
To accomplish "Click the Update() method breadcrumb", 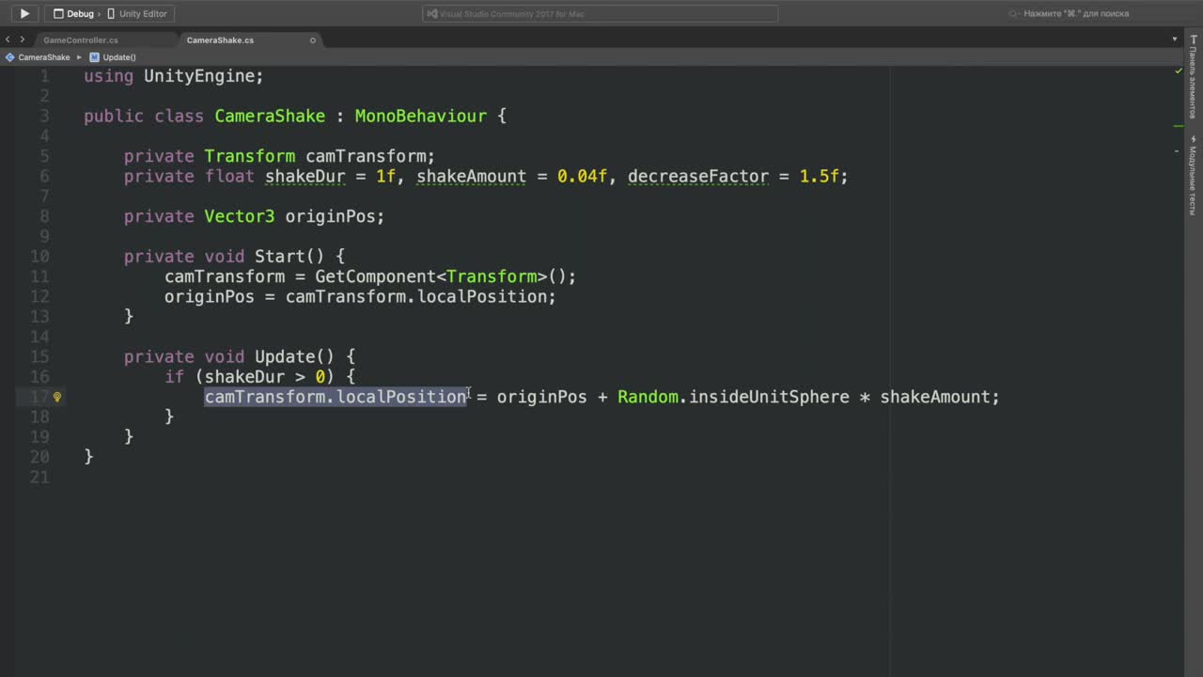I will point(113,57).
